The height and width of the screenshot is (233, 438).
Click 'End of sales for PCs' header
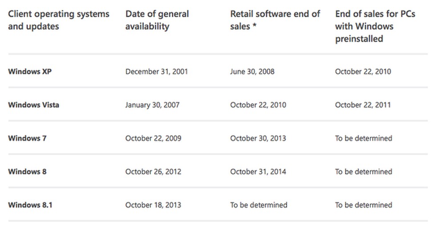tap(375, 26)
